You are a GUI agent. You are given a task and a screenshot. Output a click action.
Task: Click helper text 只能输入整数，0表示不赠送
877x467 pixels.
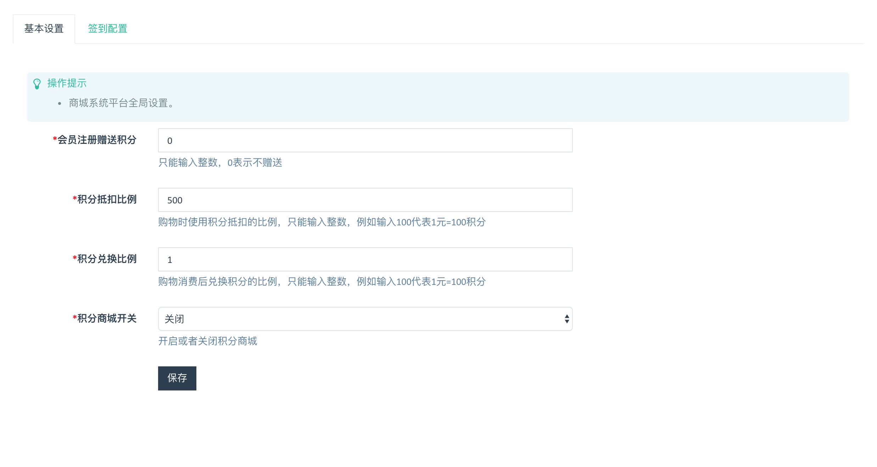tap(220, 163)
